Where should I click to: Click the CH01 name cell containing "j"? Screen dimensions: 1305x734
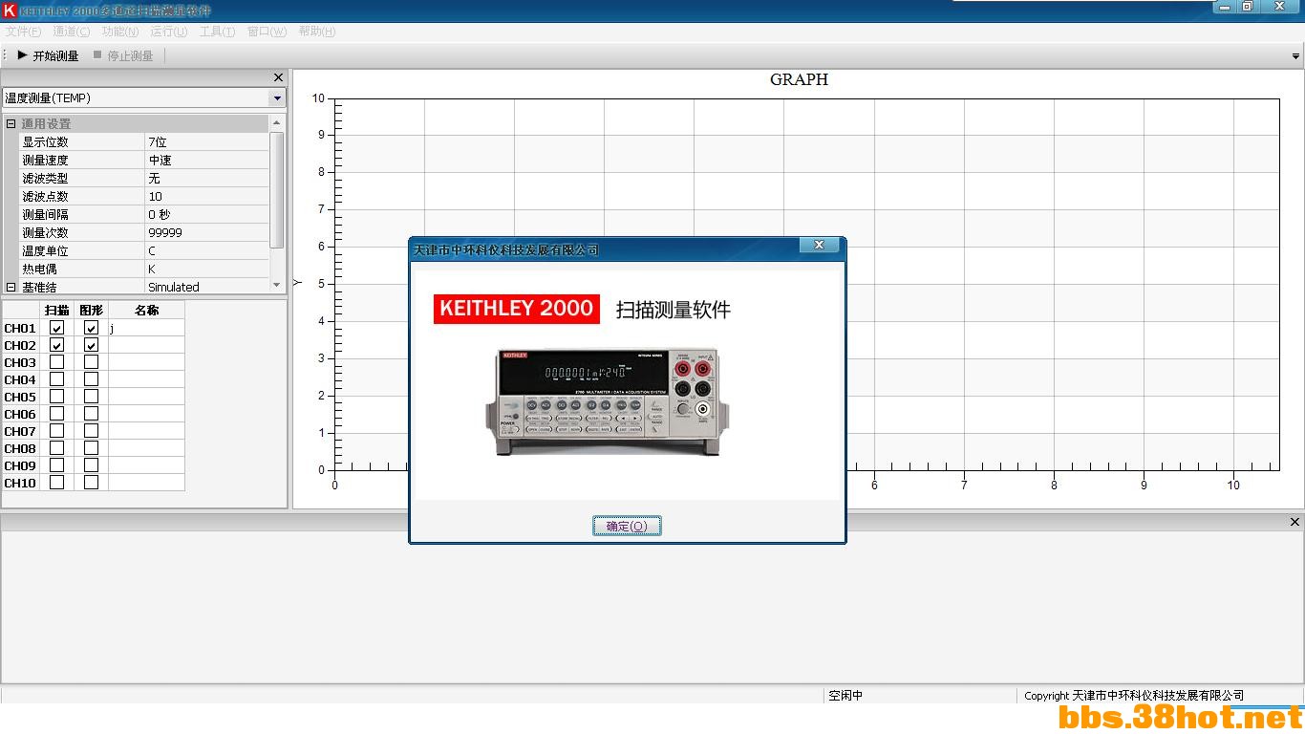146,328
